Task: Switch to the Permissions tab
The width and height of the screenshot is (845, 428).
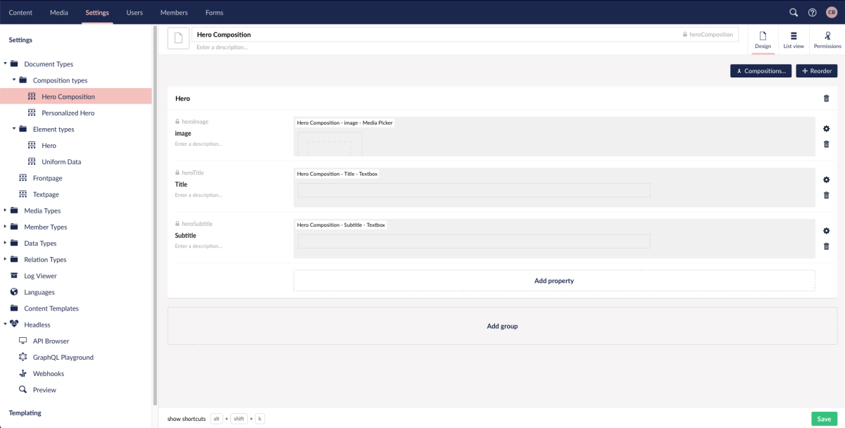Action: click(x=827, y=40)
